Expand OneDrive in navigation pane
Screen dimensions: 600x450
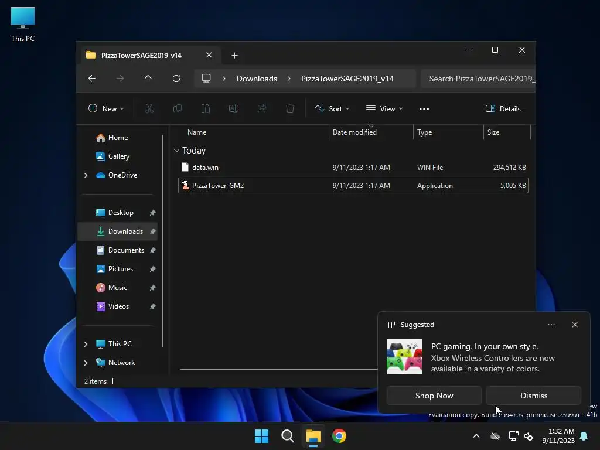tap(86, 175)
